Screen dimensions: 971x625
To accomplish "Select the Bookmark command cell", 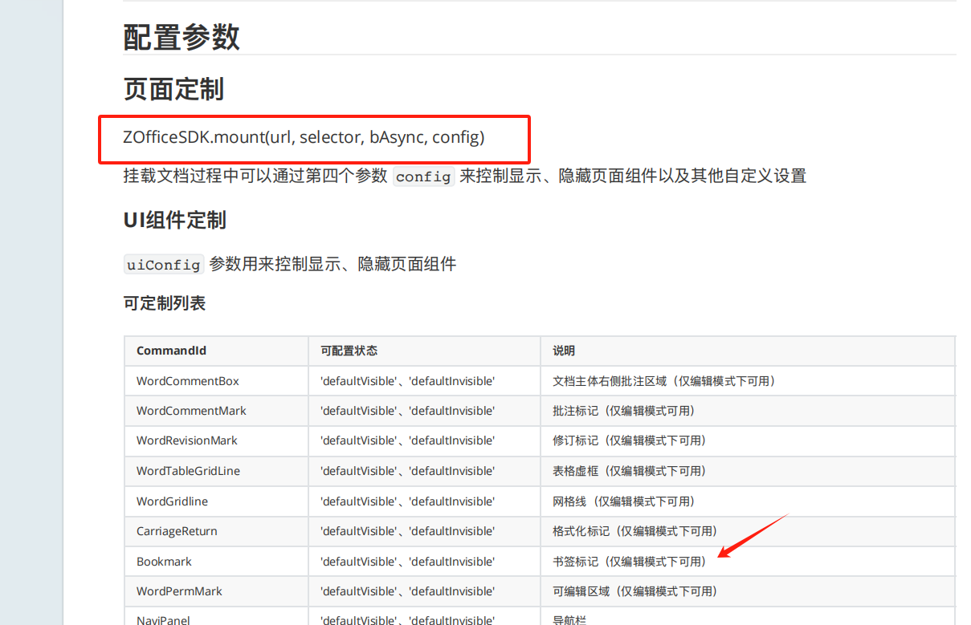I will 164,562.
